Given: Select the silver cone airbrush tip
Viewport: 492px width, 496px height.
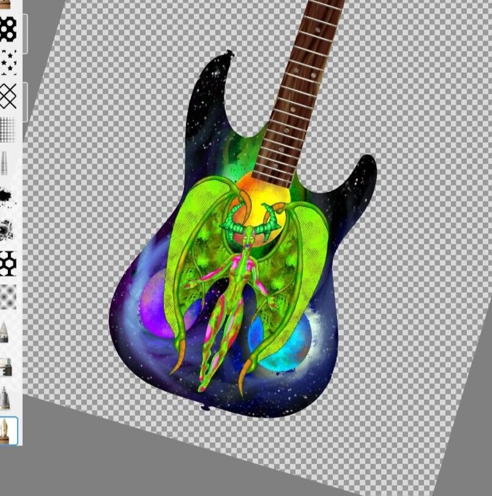Looking at the screenshot, I should 5,398.
